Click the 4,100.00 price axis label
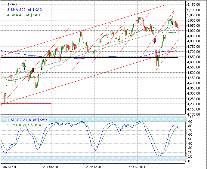Screen dimensions: 207x169 (x=193, y=114)
